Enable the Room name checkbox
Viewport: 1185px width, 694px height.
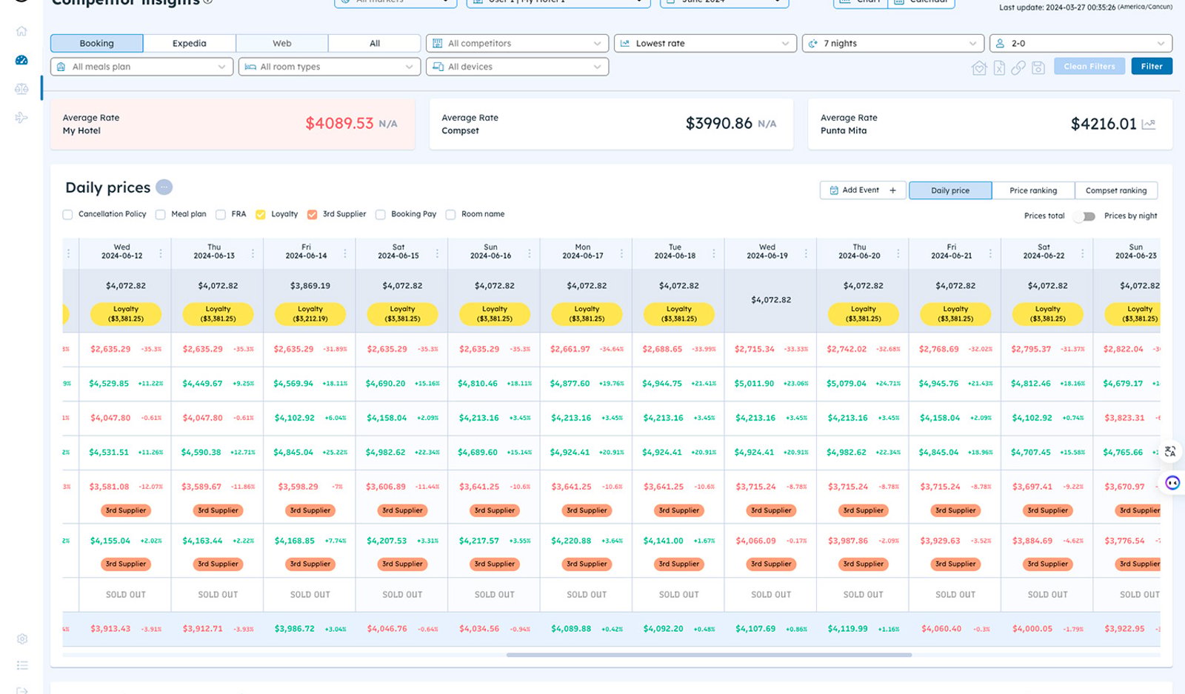[450, 215]
